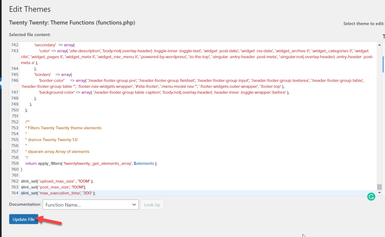Image resolution: width=385 pixels, height=237 pixels.
Task: Click line number 761 in the gutter
Action: coord(15,175)
